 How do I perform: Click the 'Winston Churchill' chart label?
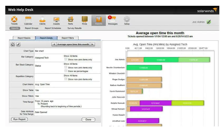pyautogui.click(x=117, y=74)
